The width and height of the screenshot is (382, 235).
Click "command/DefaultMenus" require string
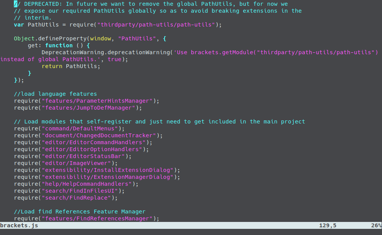[81, 128]
